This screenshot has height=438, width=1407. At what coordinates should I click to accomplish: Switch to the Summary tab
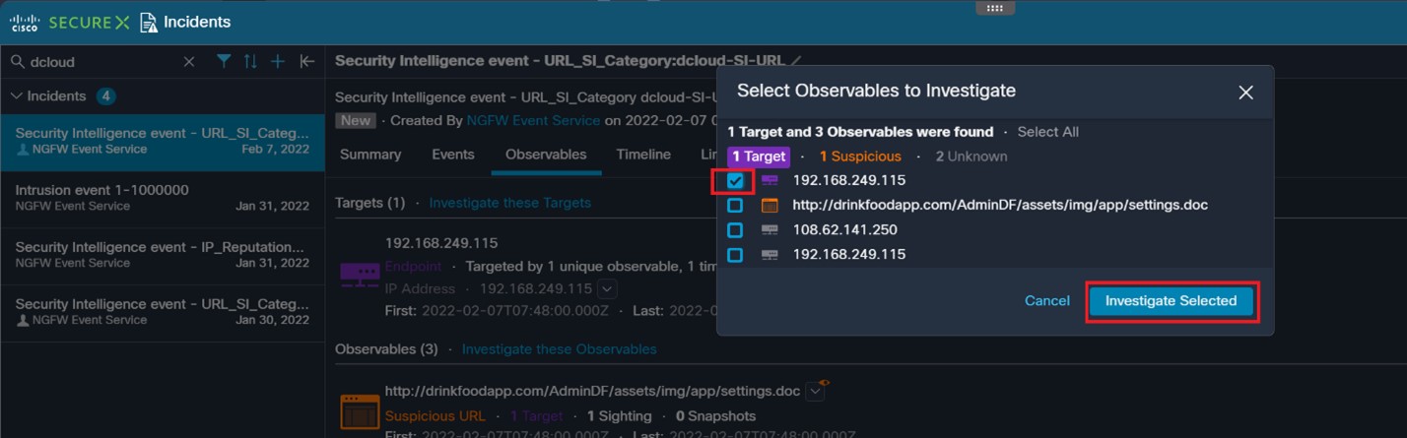click(x=370, y=155)
